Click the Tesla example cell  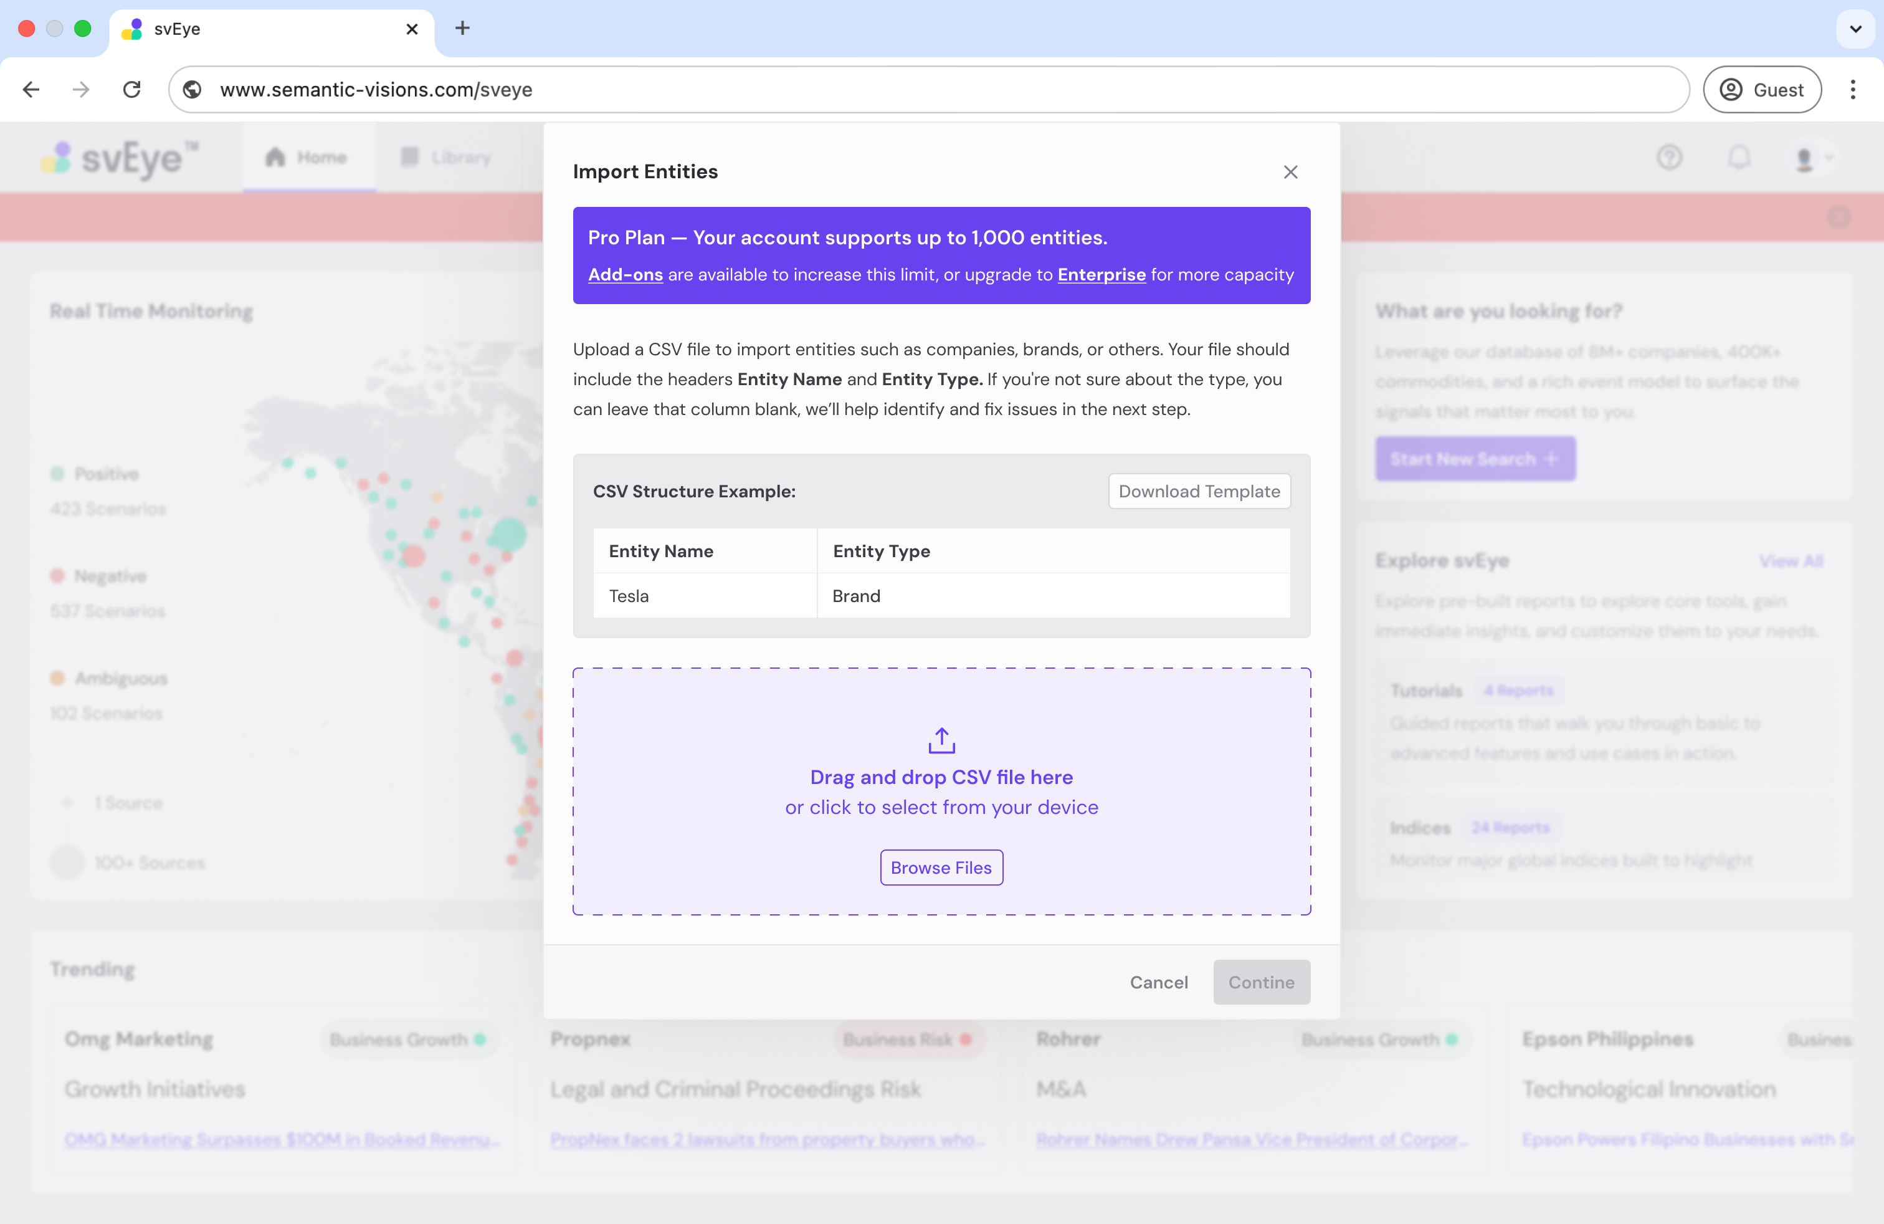coord(705,595)
